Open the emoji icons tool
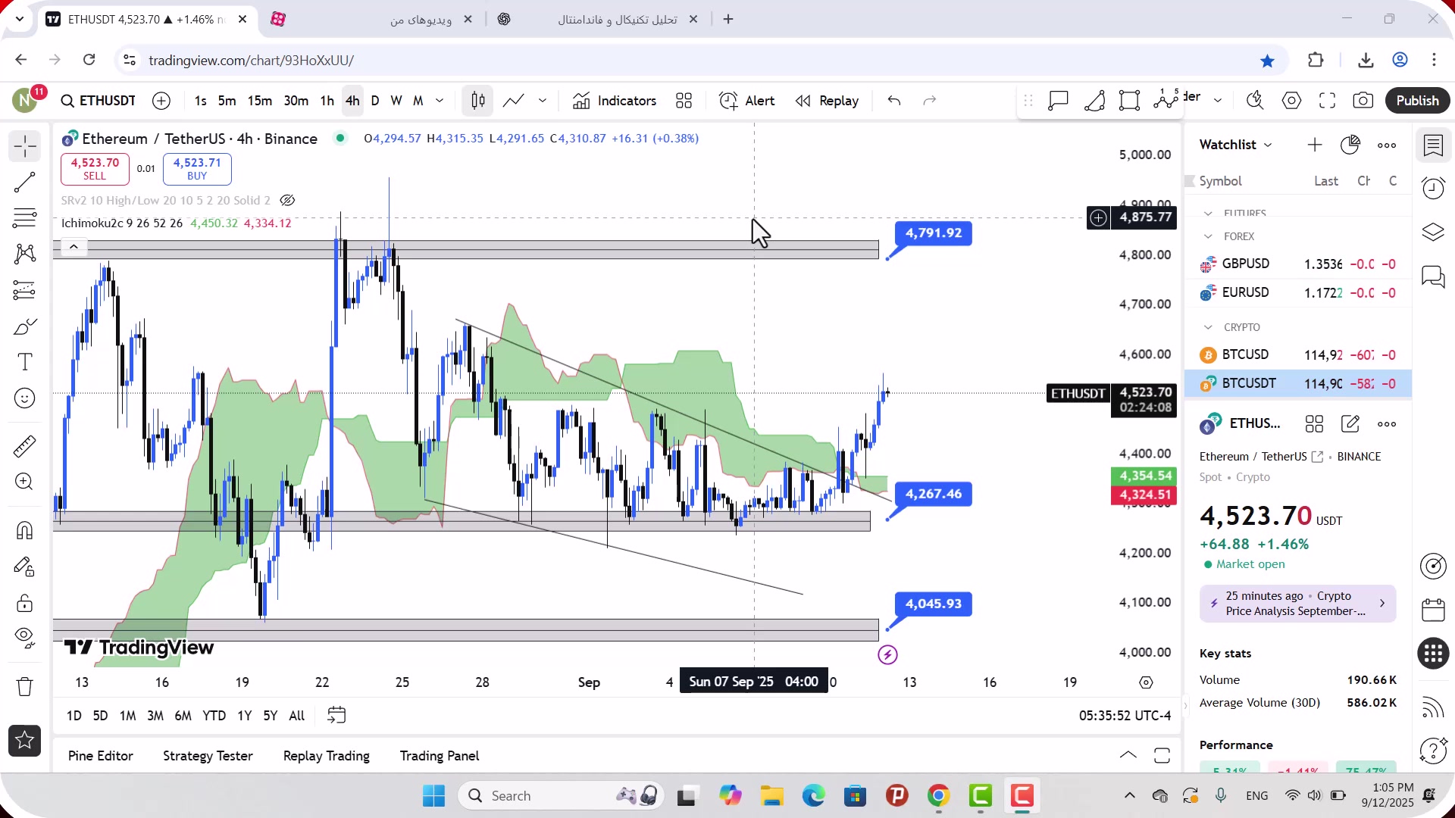1455x818 pixels. click(x=25, y=398)
